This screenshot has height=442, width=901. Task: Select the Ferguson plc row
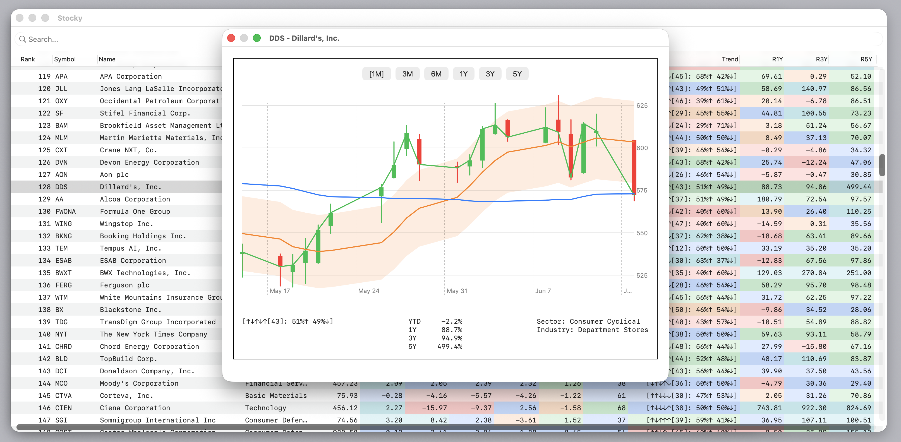[116, 285]
